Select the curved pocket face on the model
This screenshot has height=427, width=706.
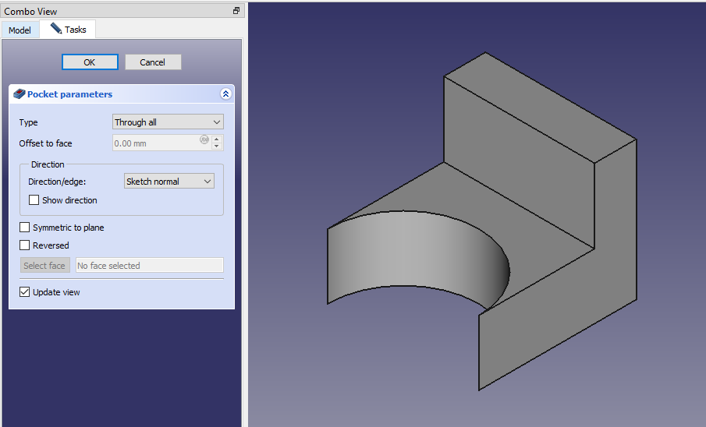(x=421, y=257)
